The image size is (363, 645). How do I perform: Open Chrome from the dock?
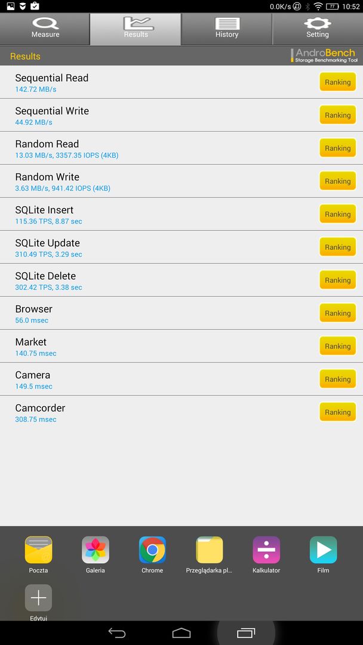tap(152, 549)
